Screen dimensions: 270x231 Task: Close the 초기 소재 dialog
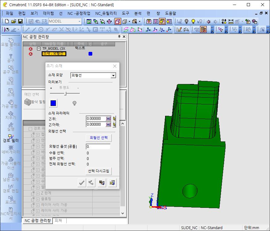(x=115, y=66)
